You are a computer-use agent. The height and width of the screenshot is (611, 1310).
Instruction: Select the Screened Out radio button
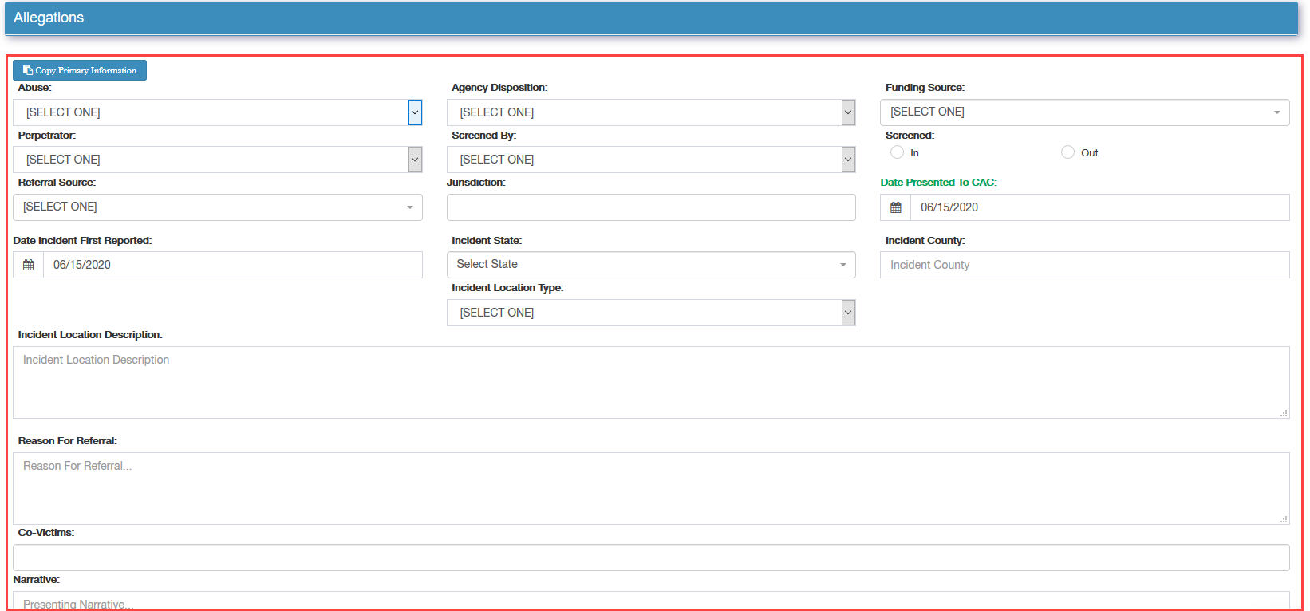(x=1068, y=152)
